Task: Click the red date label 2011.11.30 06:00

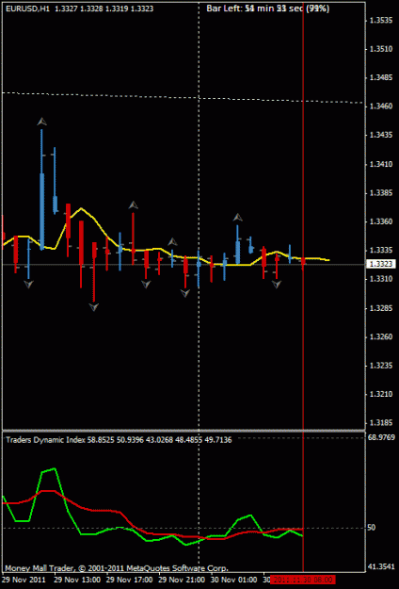Action: pyautogui.click(x=302, y=581)
